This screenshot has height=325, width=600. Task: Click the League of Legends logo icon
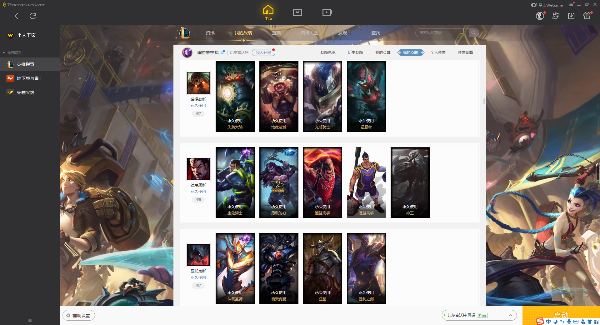click(185, 33)
